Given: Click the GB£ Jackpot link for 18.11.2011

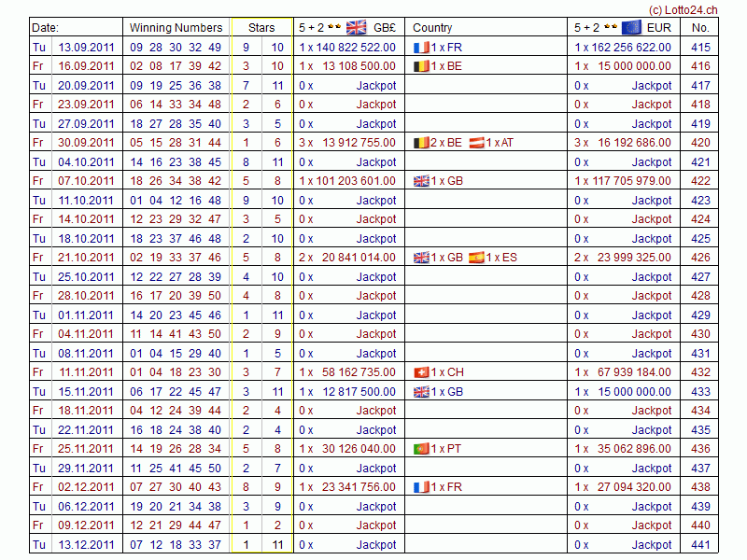Looking at the screenshot, I should (376, 411).
